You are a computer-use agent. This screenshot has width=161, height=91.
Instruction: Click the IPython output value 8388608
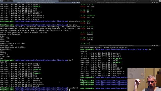tap(90, 34)
